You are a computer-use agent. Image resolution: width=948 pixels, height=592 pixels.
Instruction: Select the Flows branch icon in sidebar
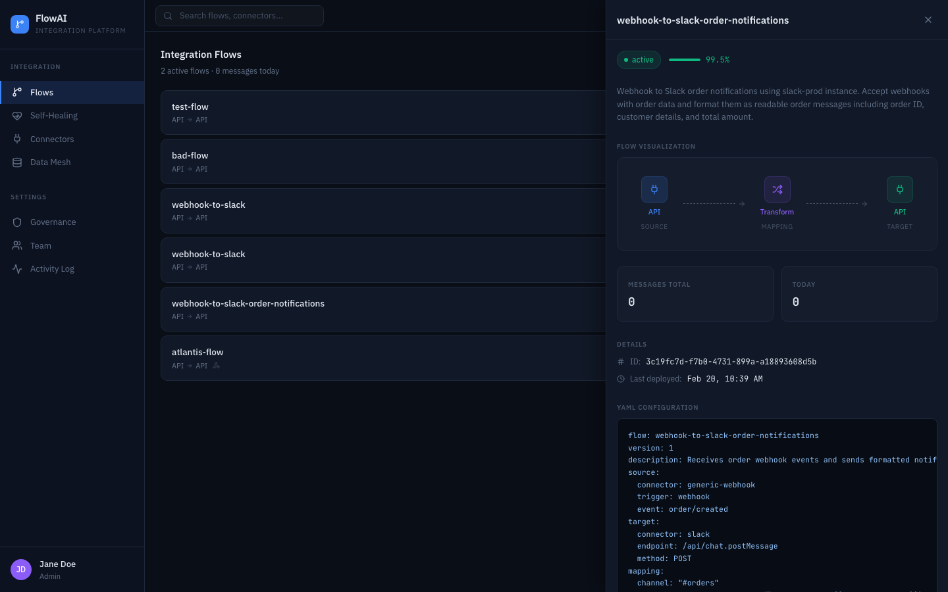[17, 92]
